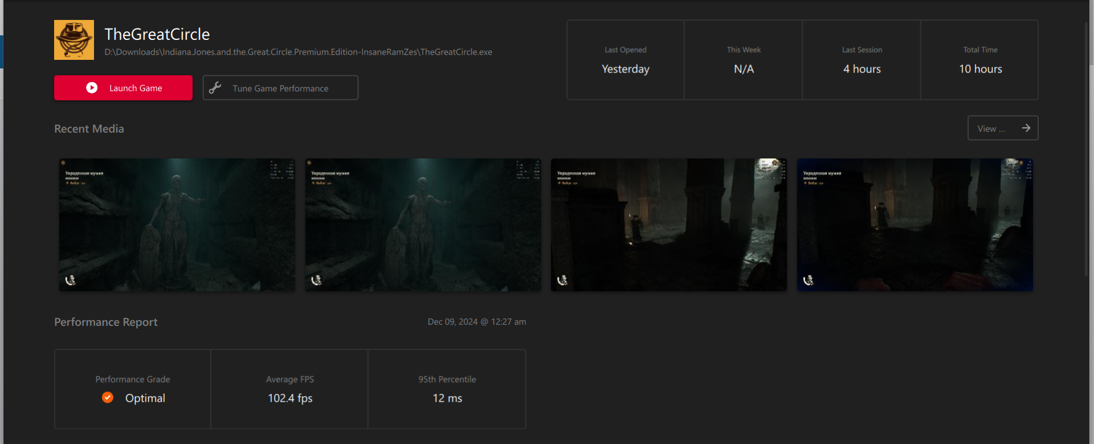Image resolution: width=1094 pixels, height=444 pixels.
Task: Click the Total Time 10 hours tile
Action: (980, 60)
